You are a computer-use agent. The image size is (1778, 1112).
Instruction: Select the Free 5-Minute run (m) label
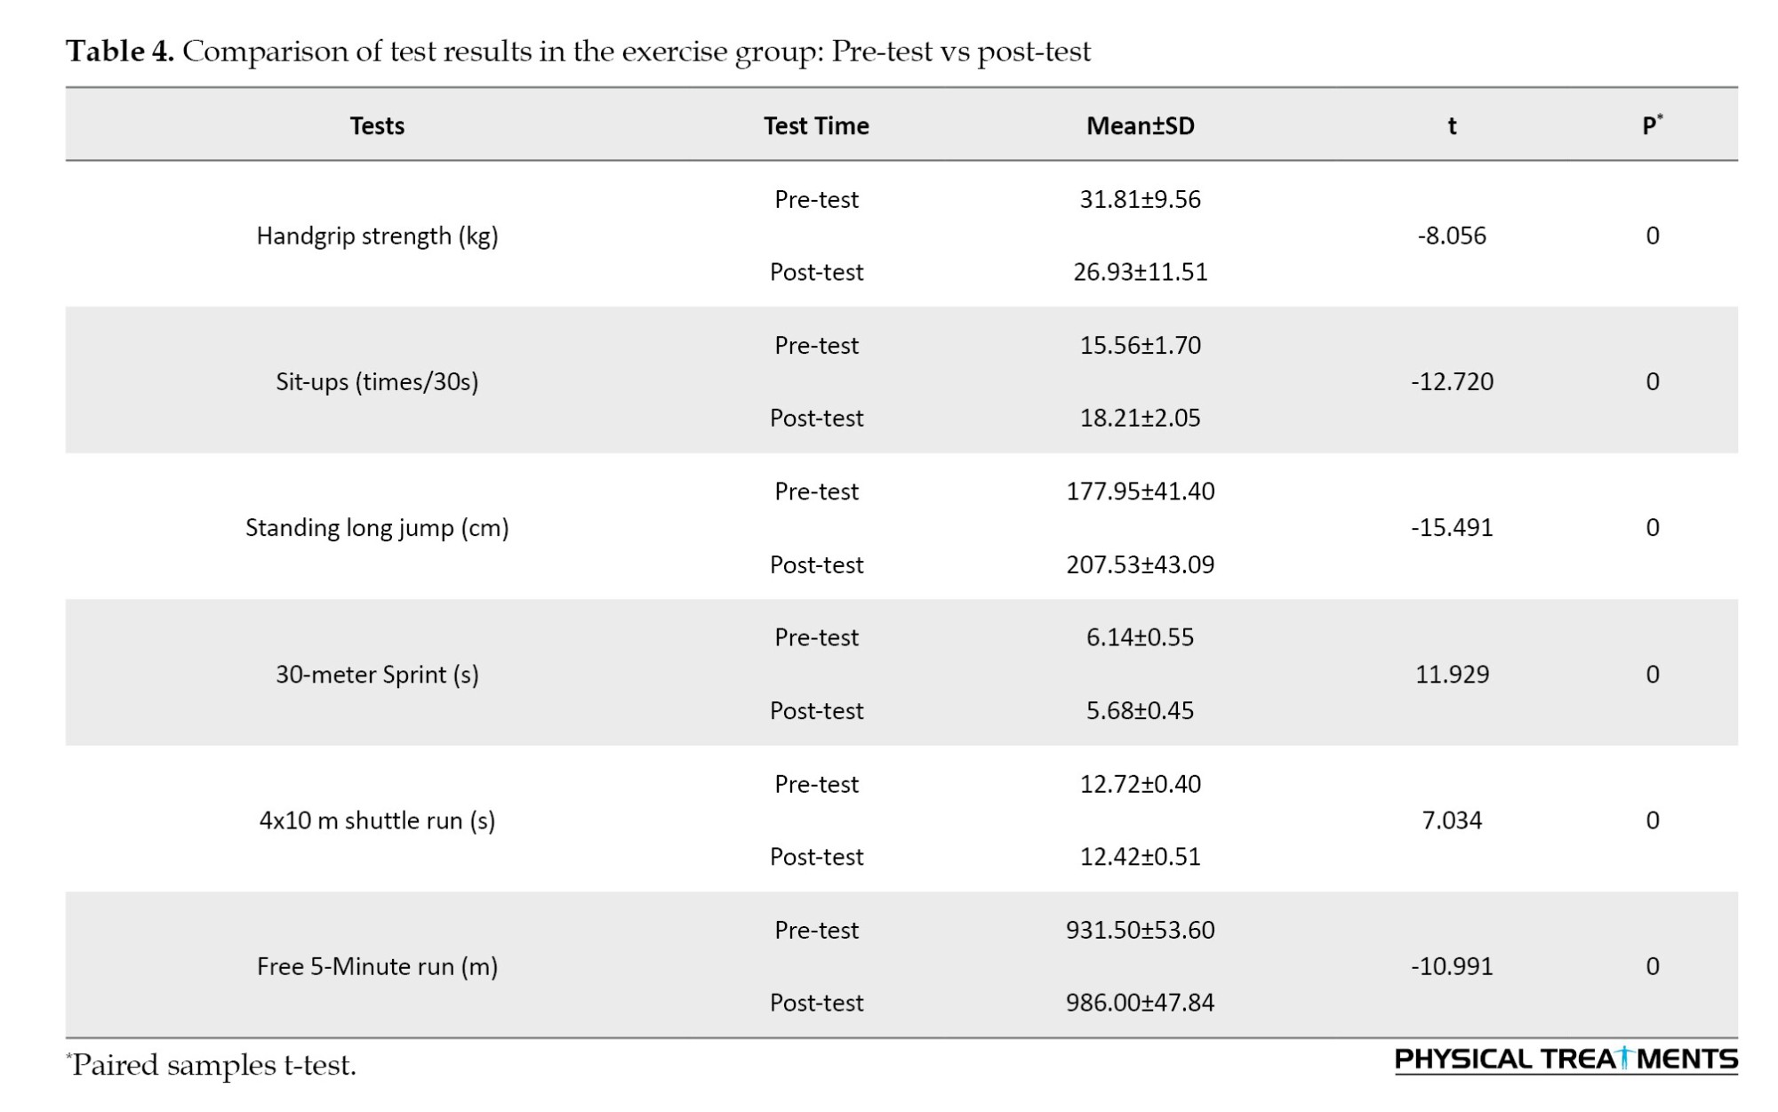[377, 966]
